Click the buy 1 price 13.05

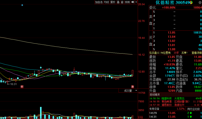pos(171,33)
